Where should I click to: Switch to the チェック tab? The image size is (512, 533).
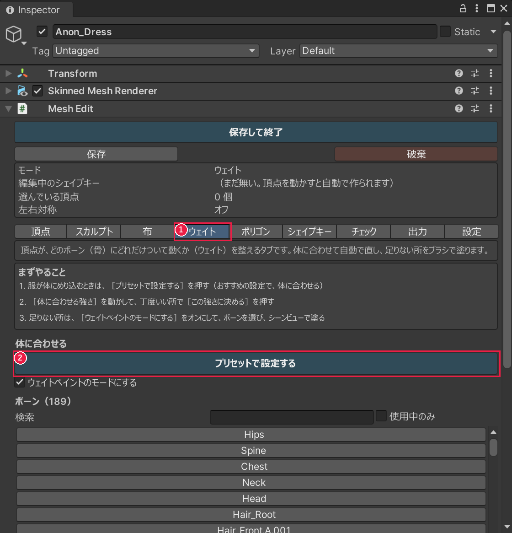[364, 232]
